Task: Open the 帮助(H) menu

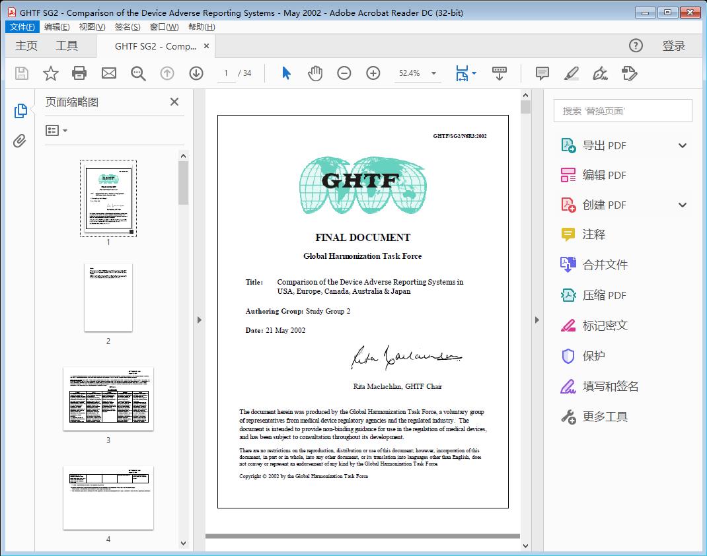Action: coord(201,26)
